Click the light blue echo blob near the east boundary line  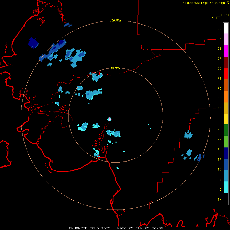tap(188, 135)
